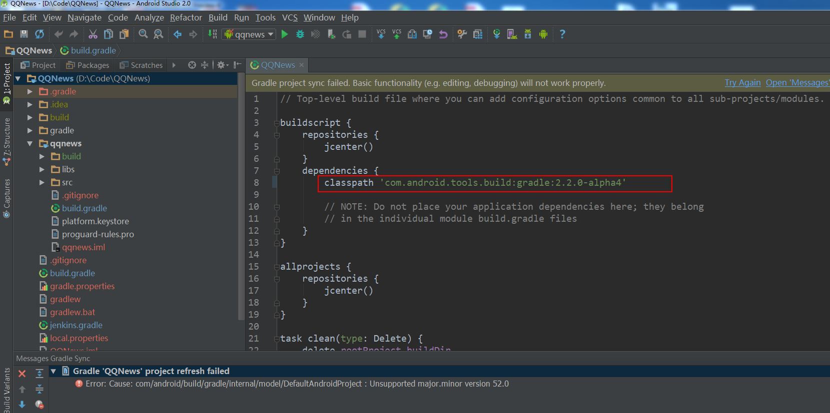Click the Debug bug icon
This screenshot has height=413, width=830.
[300, 34]
